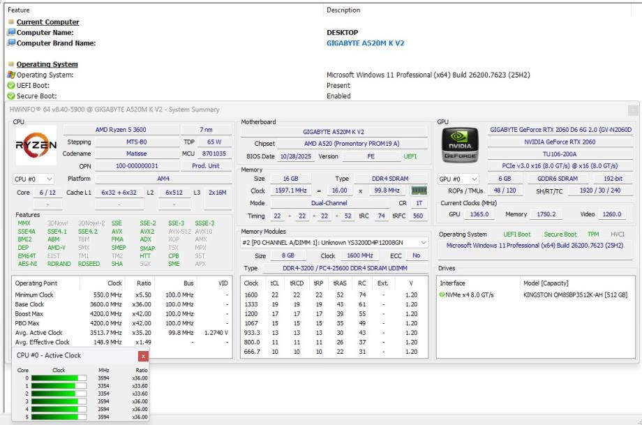Click the NVIDIA GeForce RTX 2060 field
This screenshot has width=642, height=425.
tap(560, 142)
